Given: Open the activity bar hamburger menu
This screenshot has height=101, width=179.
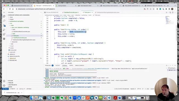Looking at the screenshot, I should tap(4, 12).
